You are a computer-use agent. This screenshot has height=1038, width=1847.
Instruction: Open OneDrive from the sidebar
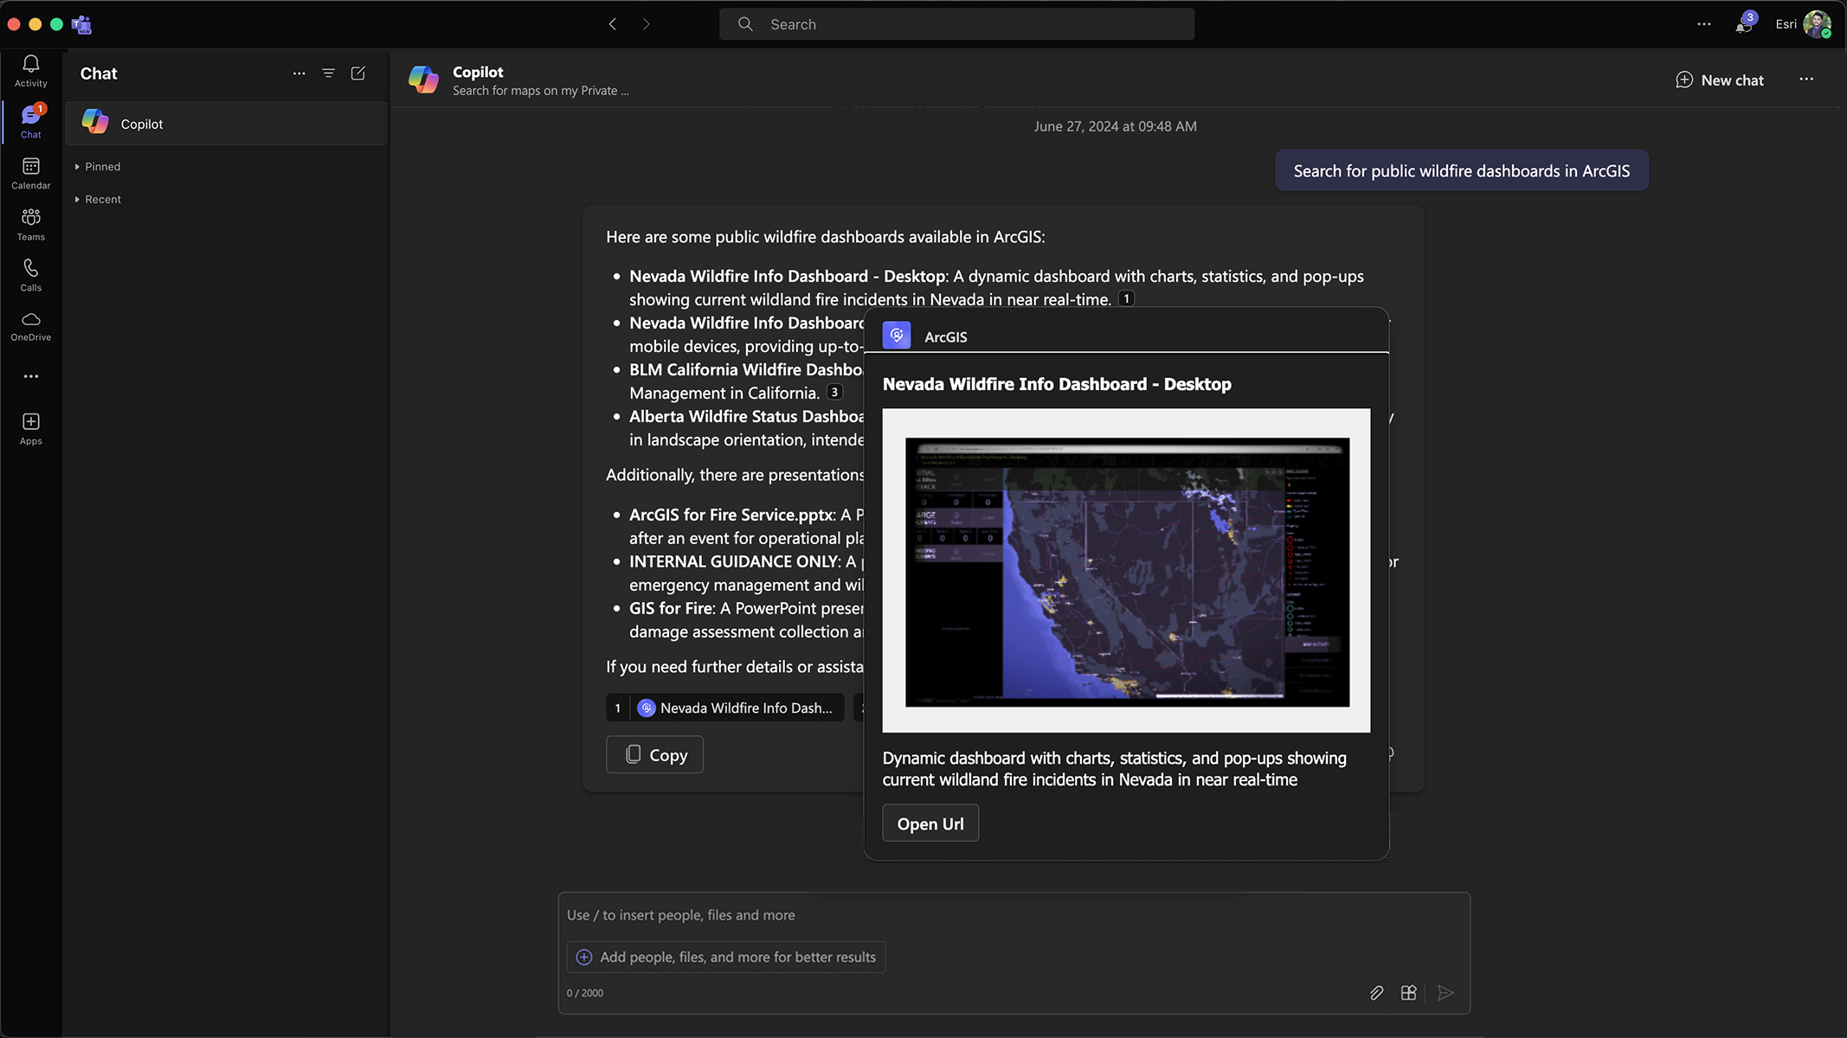pos(30,325)
